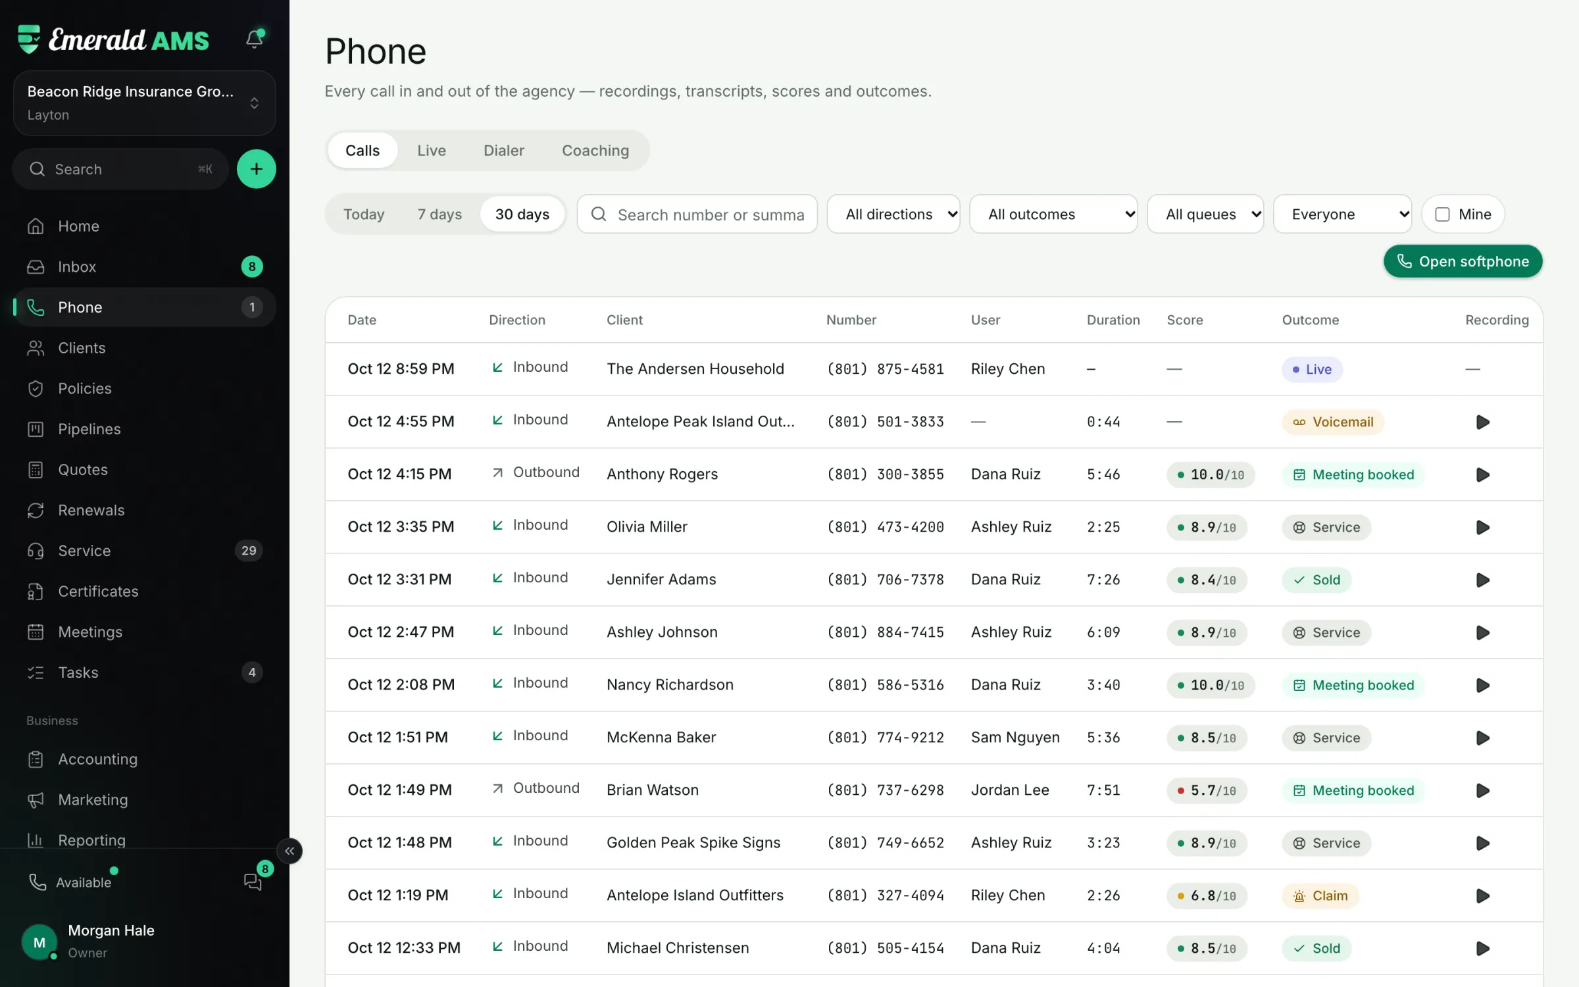Expand the Beacon Ridge Insurance agency switcher
This screenshot has height=987, width=1579.
[x=144, y=103]
